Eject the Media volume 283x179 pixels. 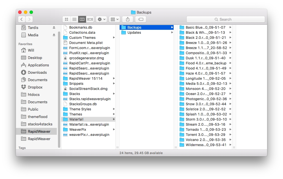coord(54,35)
